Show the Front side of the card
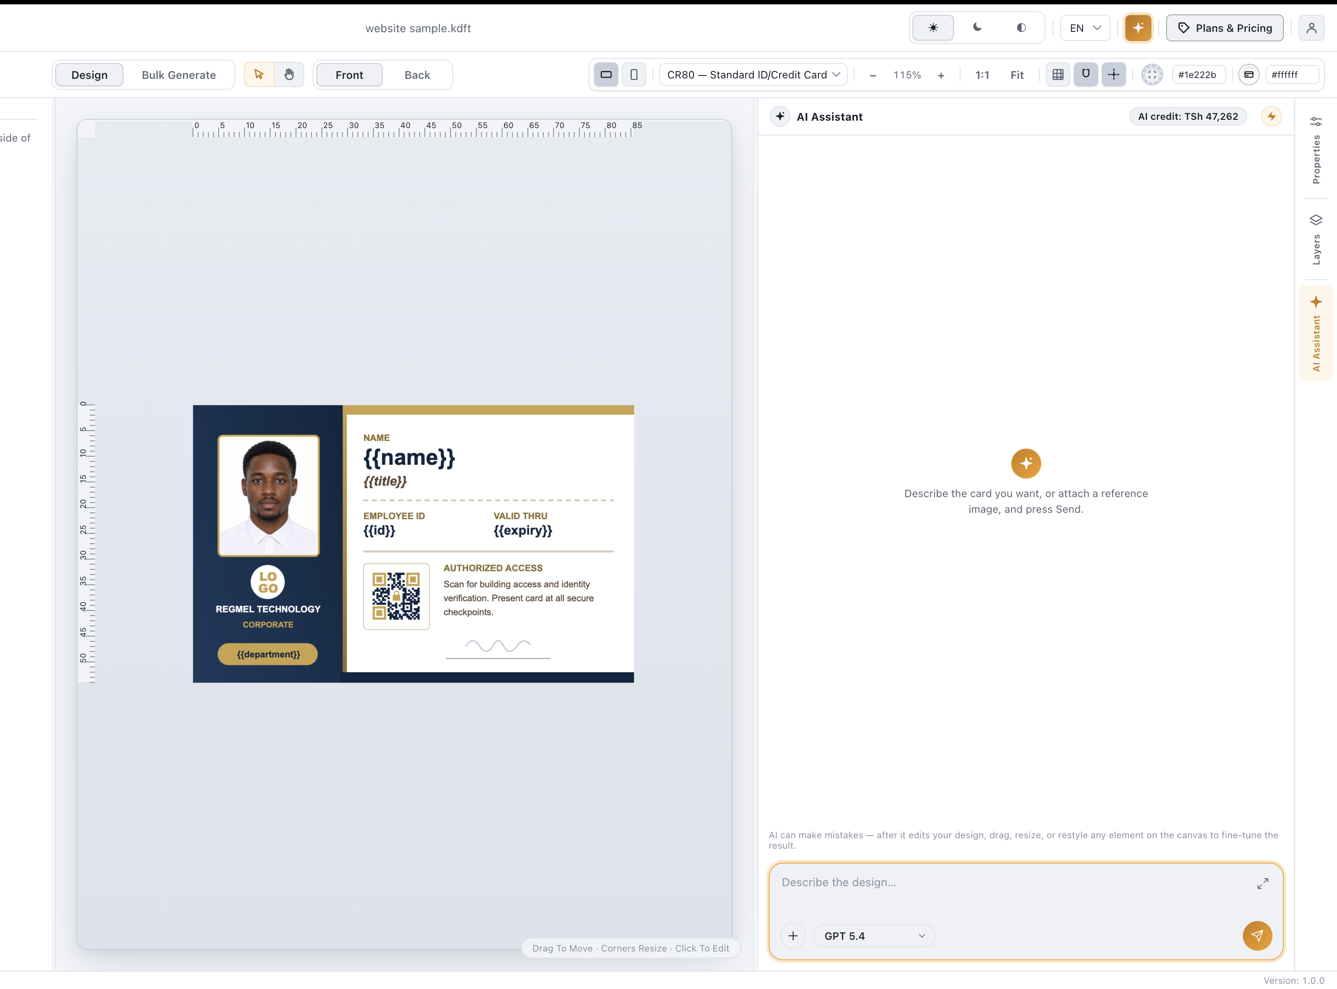Image resolution: width=1337 pixels, height=989 pixels. pos(349,75)
